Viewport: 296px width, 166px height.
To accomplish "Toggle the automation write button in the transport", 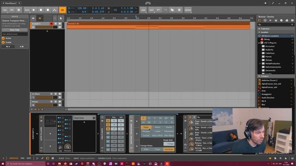I will click(x=55, y=10).
